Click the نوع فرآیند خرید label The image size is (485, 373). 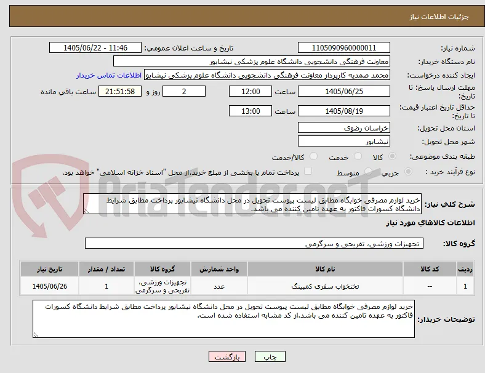pos(450,172)
